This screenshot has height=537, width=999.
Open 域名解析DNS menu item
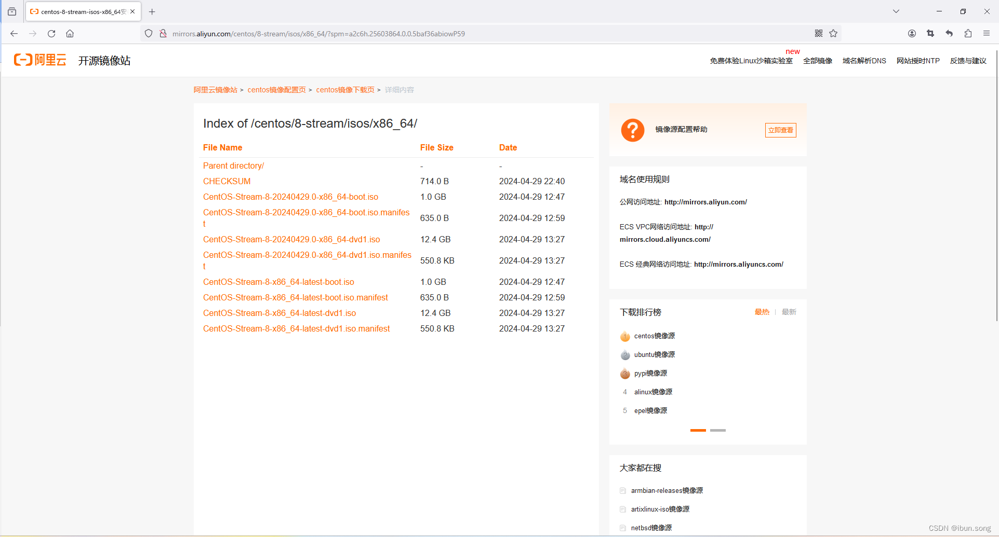click(x=864, y=61)
